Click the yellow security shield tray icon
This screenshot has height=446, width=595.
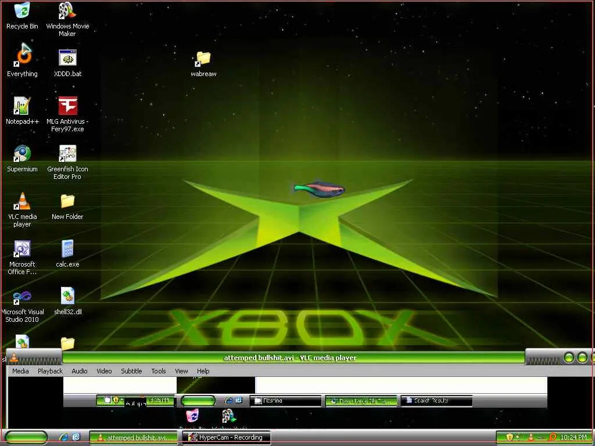[x=510, y=437]
